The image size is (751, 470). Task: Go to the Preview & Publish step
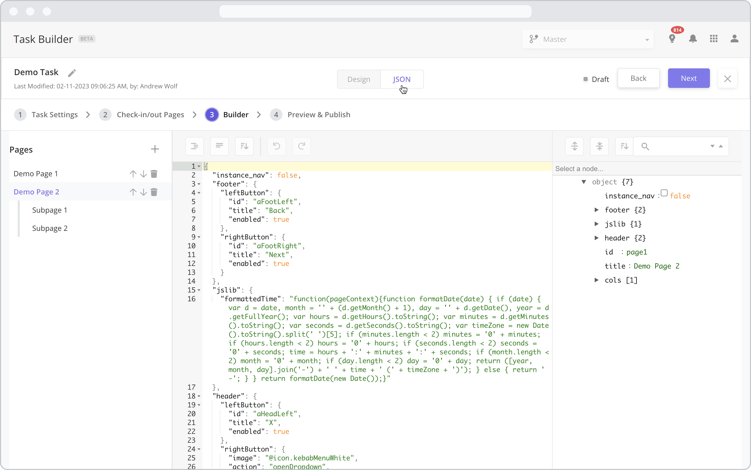pos(319,115)
